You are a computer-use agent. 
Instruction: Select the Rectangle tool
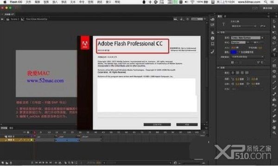(x=274, y=66)
